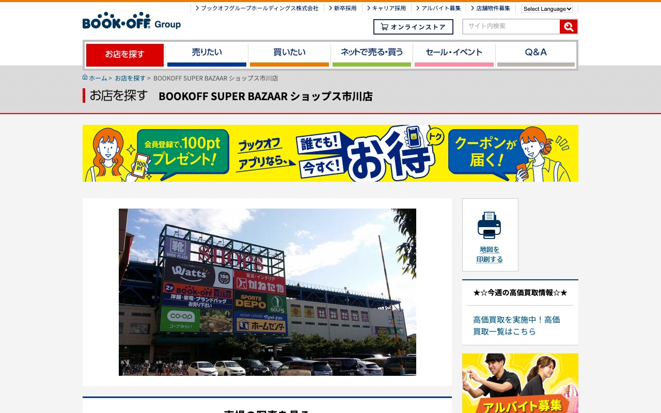The height and width of the screenshot is (413, 661).
Task: Click the red search magnifier button
Action: tap(568, 27)
